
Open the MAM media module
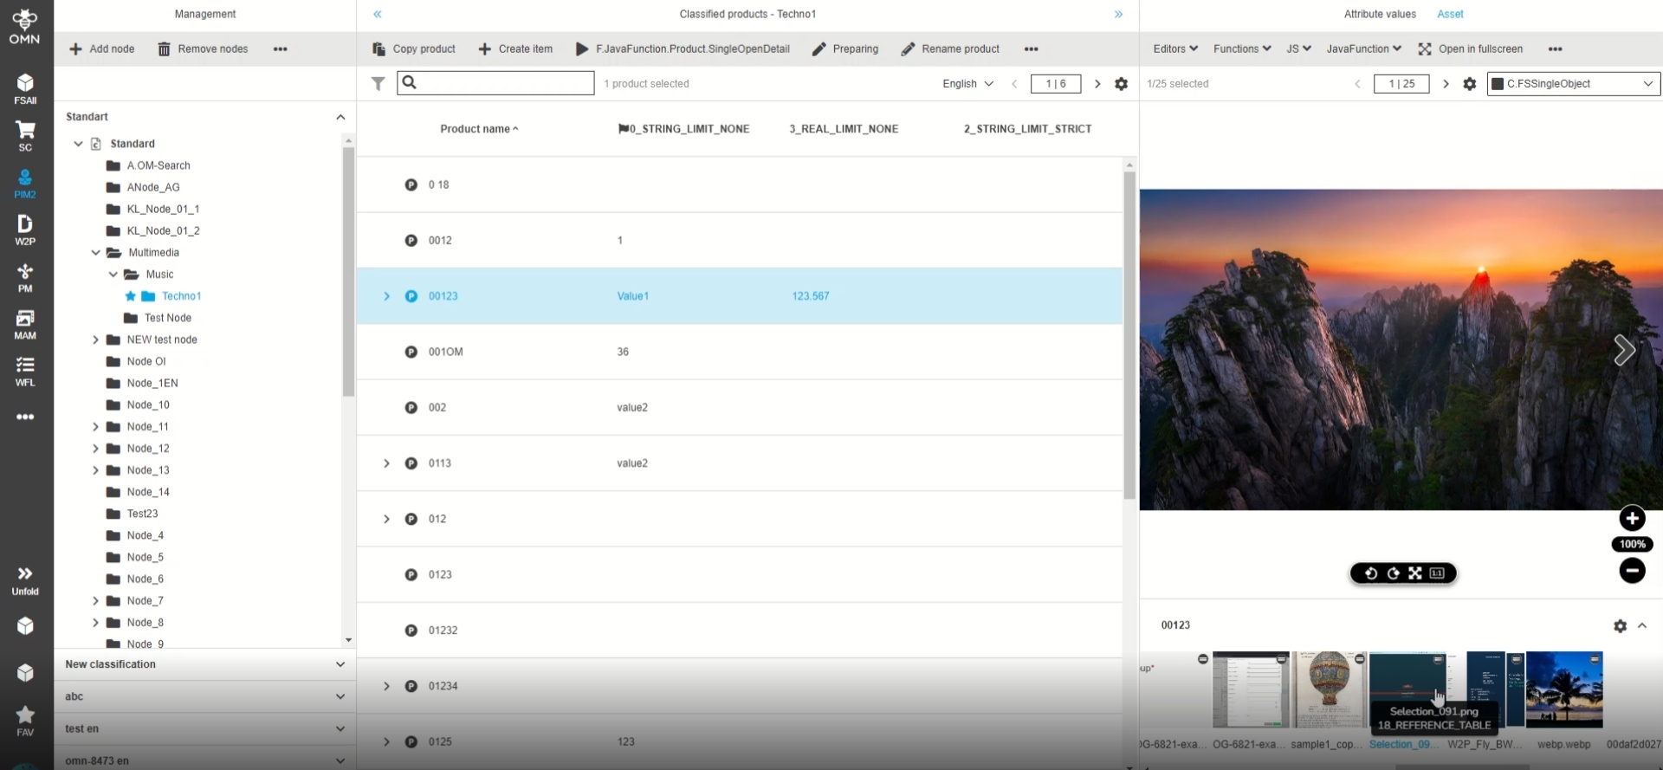(25, 324)
